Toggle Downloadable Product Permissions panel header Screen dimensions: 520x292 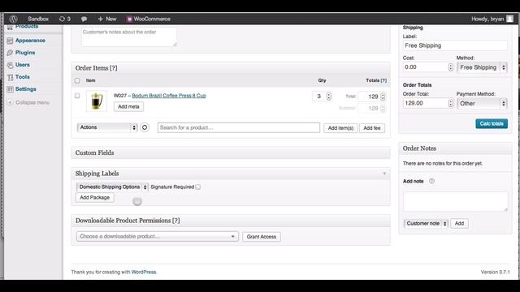click(231, 221)
